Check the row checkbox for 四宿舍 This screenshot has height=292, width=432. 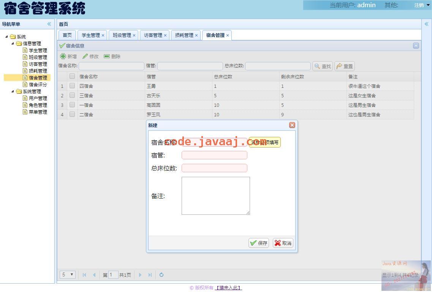pyautogui.click(x=72, y=86)
